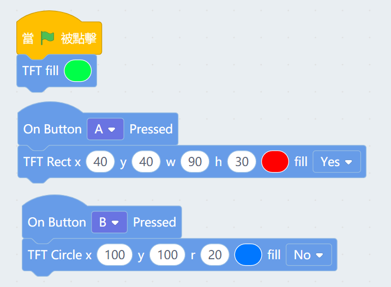Open the blue TFT Circle color swatch
The width and height of the screenshot is (391, 287).
pos(248,255)
